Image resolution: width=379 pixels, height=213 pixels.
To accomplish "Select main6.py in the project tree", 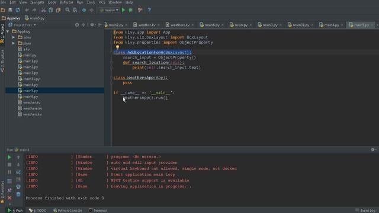I will pyautogui.click(x=30, y=96).
